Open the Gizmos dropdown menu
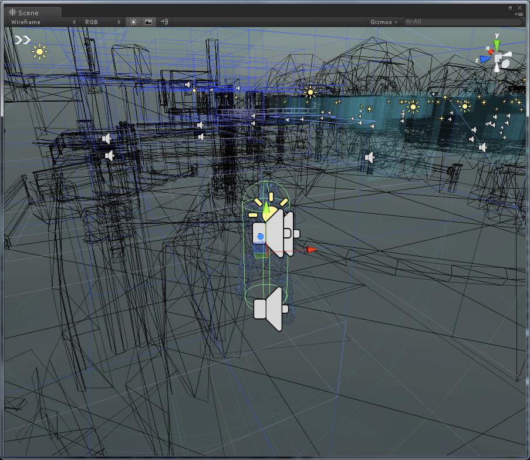The height and width of the screenshot is (460, 530). (x=383, y=22)
